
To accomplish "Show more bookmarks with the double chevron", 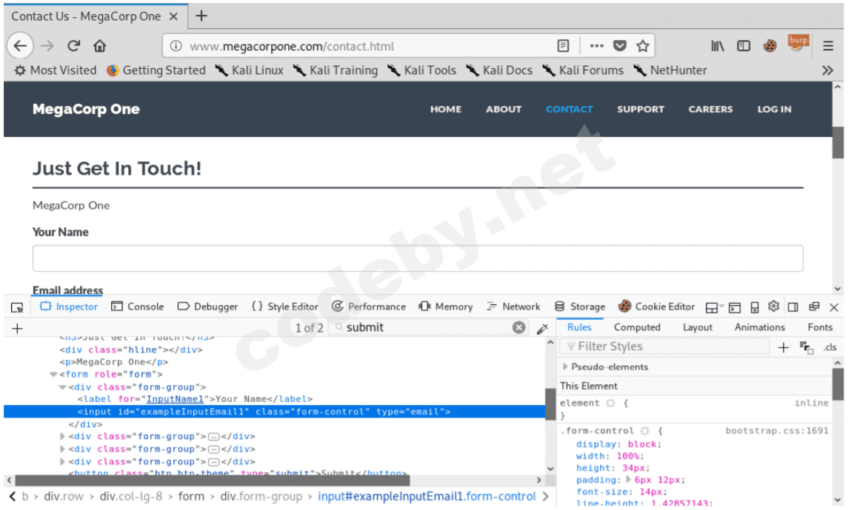I will 827,70.
